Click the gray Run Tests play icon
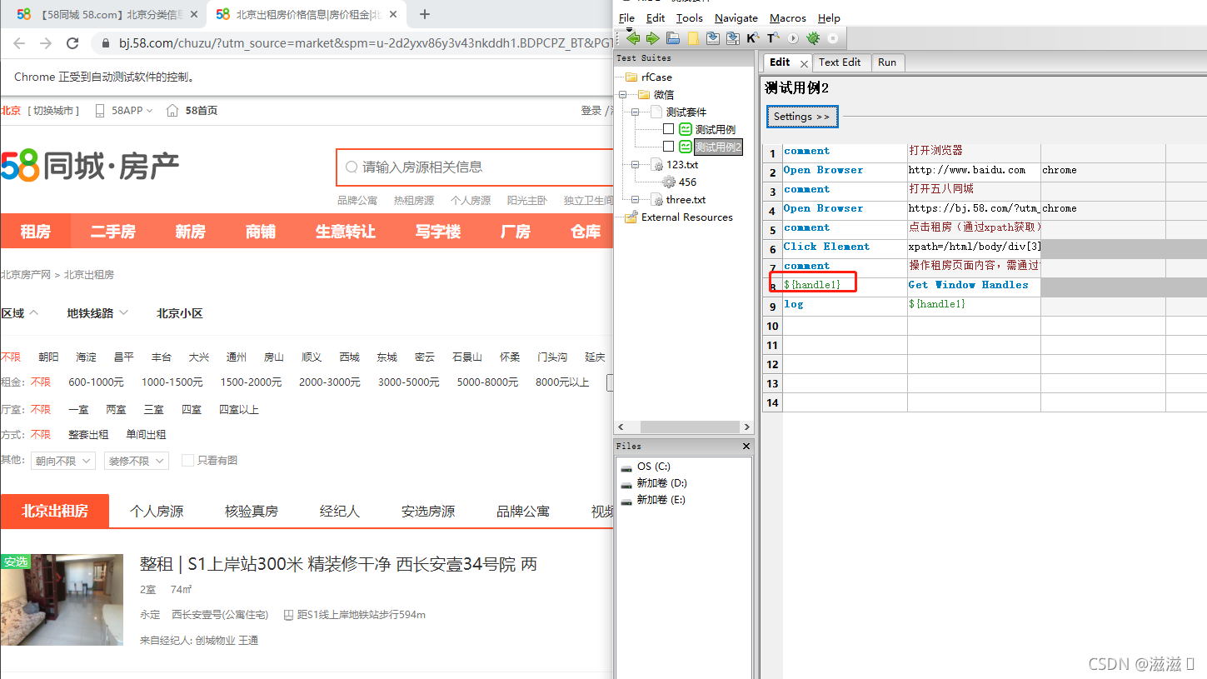The height and width of the screenshot is (679, 1207). (x=793, y=38)
